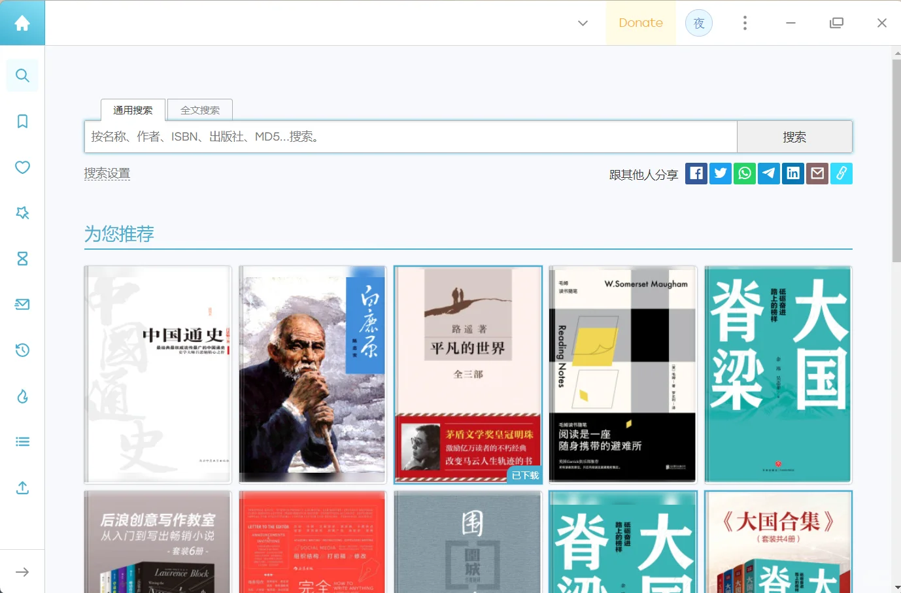
Task: Open the 中国通史 book cover
Action: point(158,375)
